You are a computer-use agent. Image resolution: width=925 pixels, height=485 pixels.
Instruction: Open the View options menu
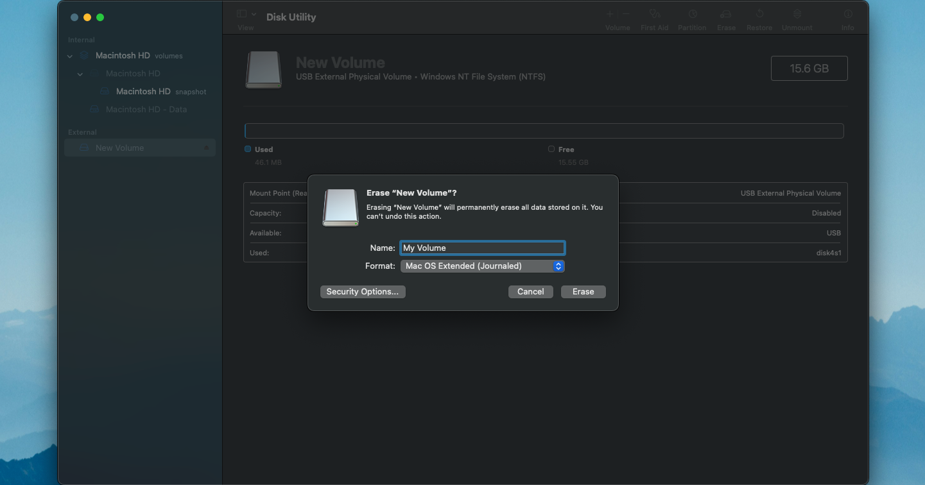245,14
